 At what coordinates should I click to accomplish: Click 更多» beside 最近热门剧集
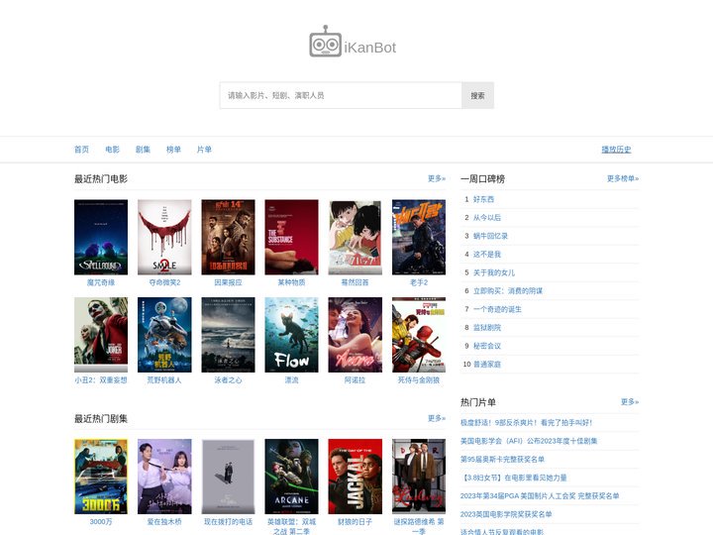point(437,418)
